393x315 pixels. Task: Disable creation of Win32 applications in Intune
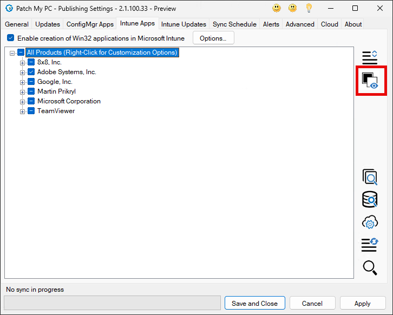click(x=11, y=38)
